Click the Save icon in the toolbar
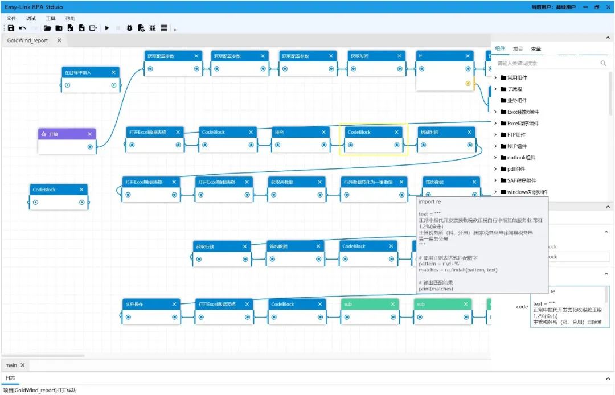Image resolution: width=615 pixels, height=395 pixels. [11, 28]
